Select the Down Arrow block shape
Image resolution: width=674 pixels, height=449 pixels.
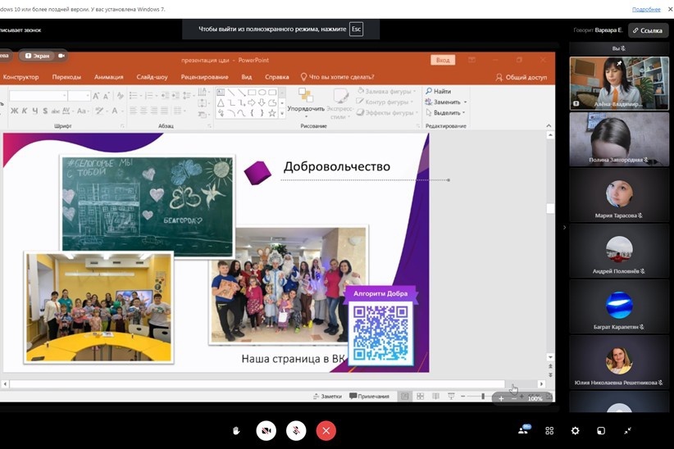(262, 102)
